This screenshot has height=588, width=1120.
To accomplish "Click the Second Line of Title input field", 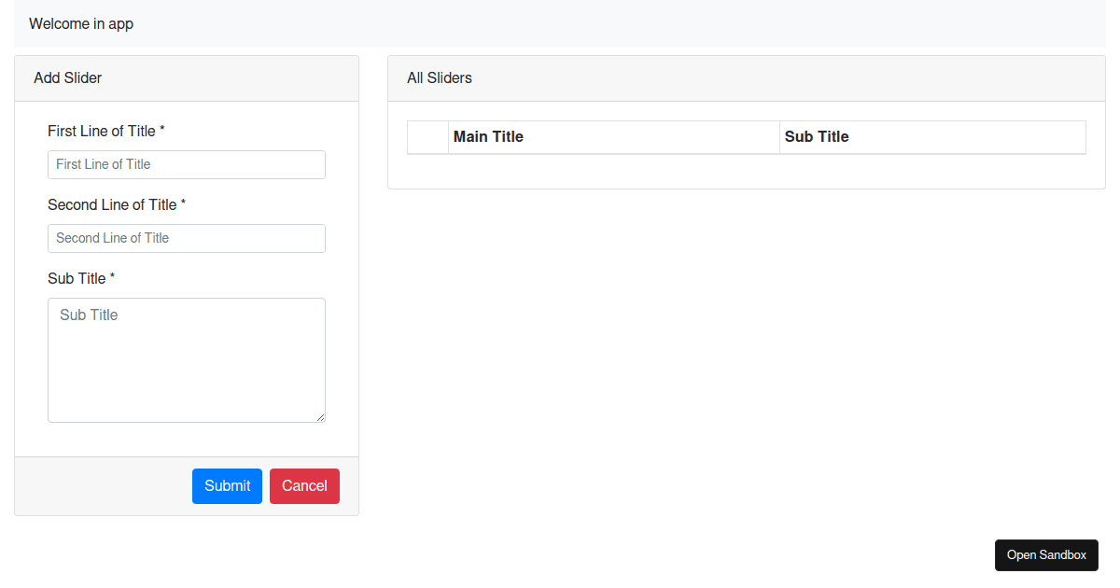I will [x=186, y=238].
